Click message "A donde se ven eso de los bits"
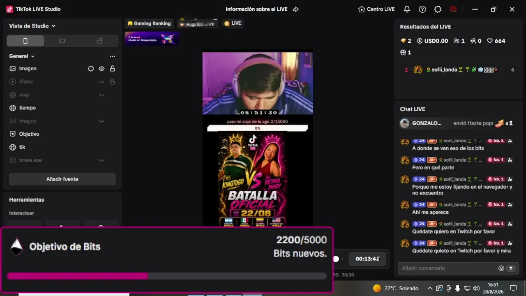526x296 pixels. (448, 148)
